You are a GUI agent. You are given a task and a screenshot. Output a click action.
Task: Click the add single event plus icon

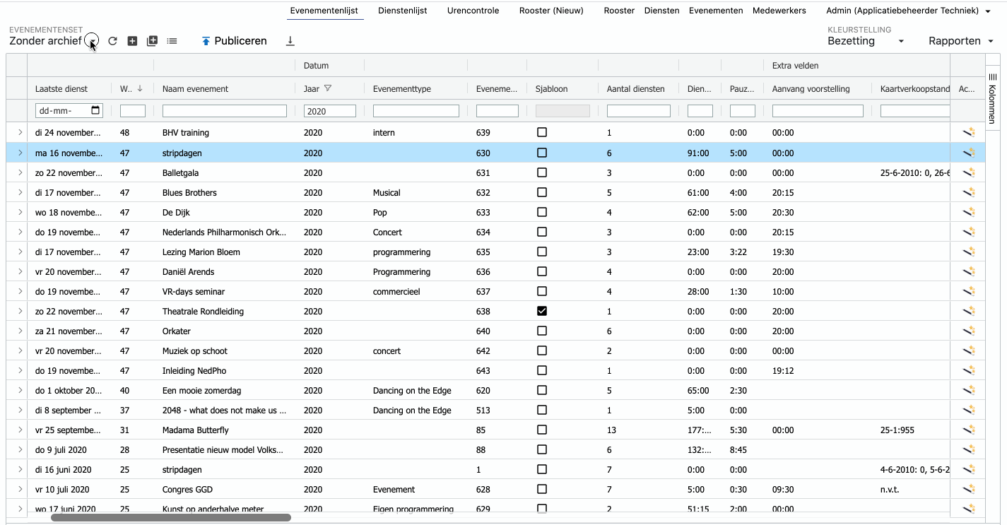[132, 42]
